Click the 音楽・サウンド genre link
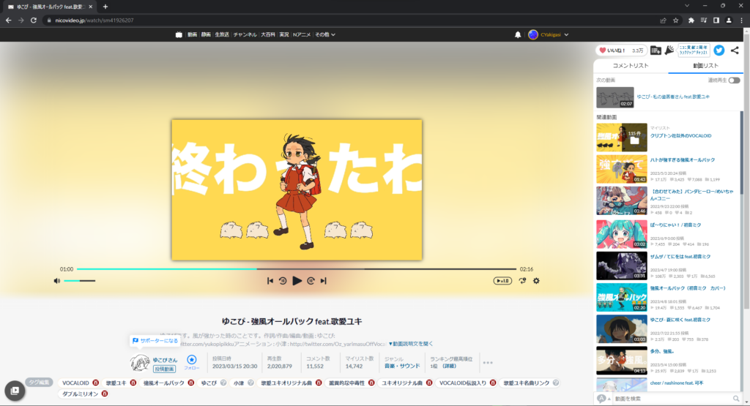 [402, 366]
